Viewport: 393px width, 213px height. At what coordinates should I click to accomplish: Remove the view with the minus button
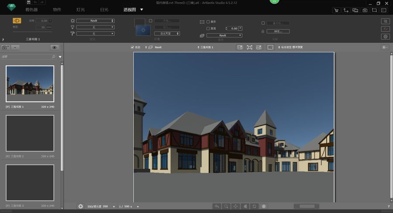[15, 48]
